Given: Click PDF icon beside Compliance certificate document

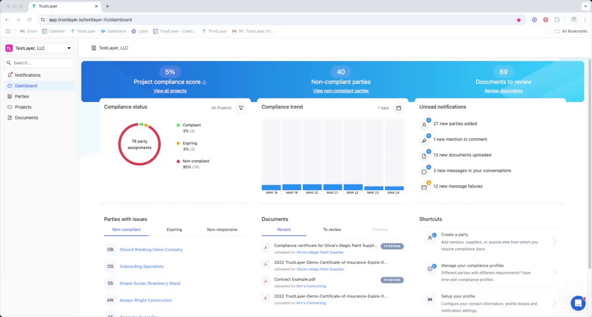Looking at the screenshot, I should click(266, 247).
